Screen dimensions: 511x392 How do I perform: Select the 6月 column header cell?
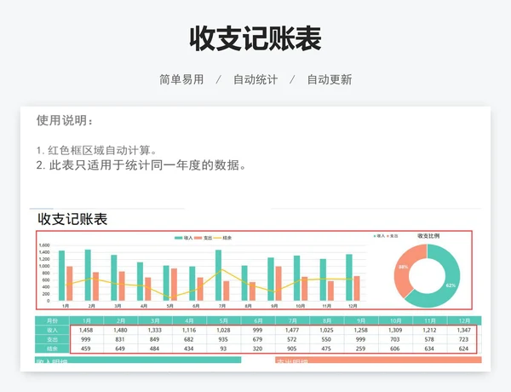[x=258, y=320]
